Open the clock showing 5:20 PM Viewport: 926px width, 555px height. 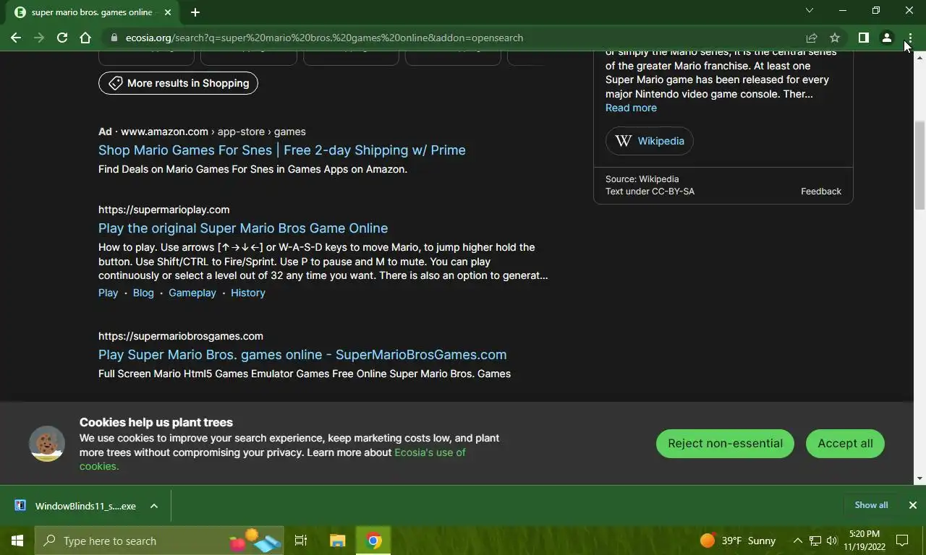tap(865, 541)
